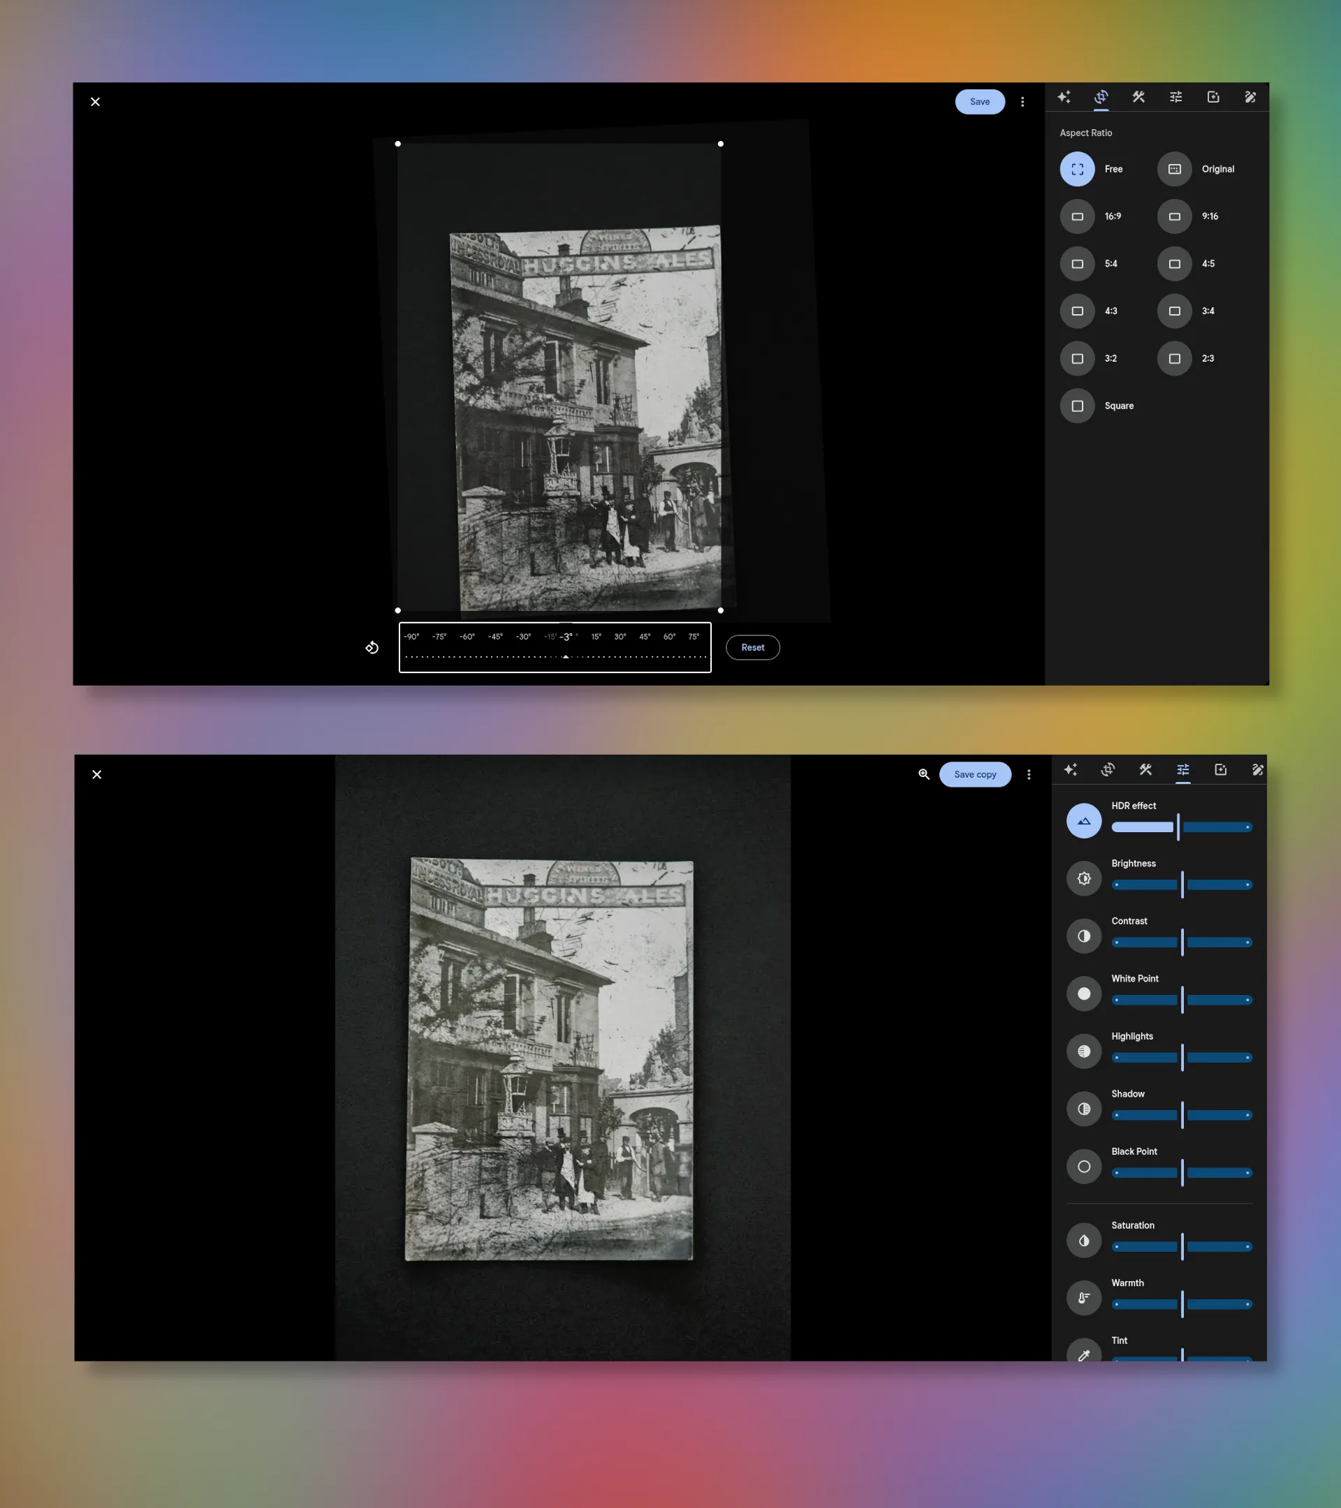Screen dimensions: 1341x1508
Task: Choose the Square aspect ratio
Action: (x=1077, y=406)
